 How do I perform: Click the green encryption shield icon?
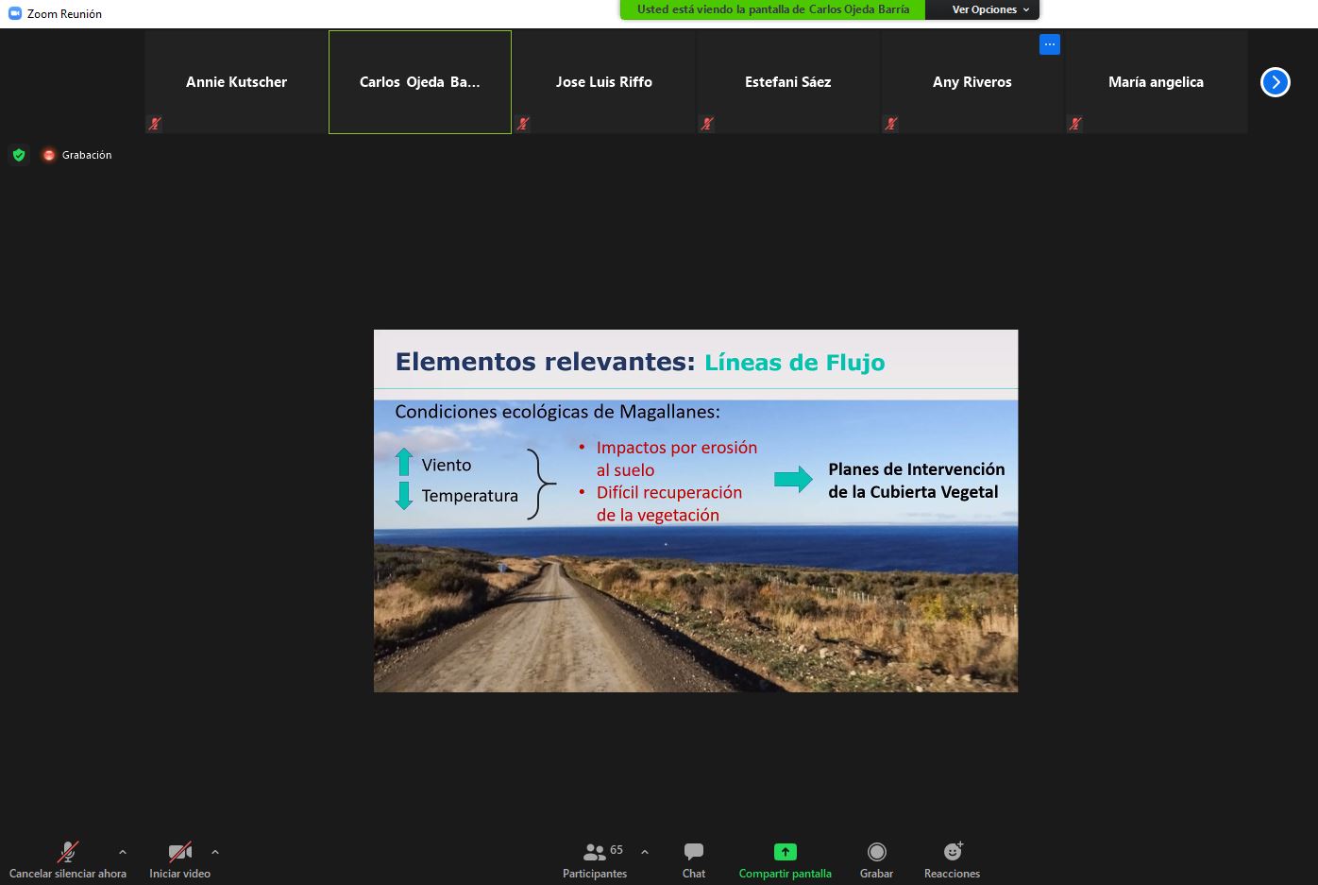click(x=19, y=155)
